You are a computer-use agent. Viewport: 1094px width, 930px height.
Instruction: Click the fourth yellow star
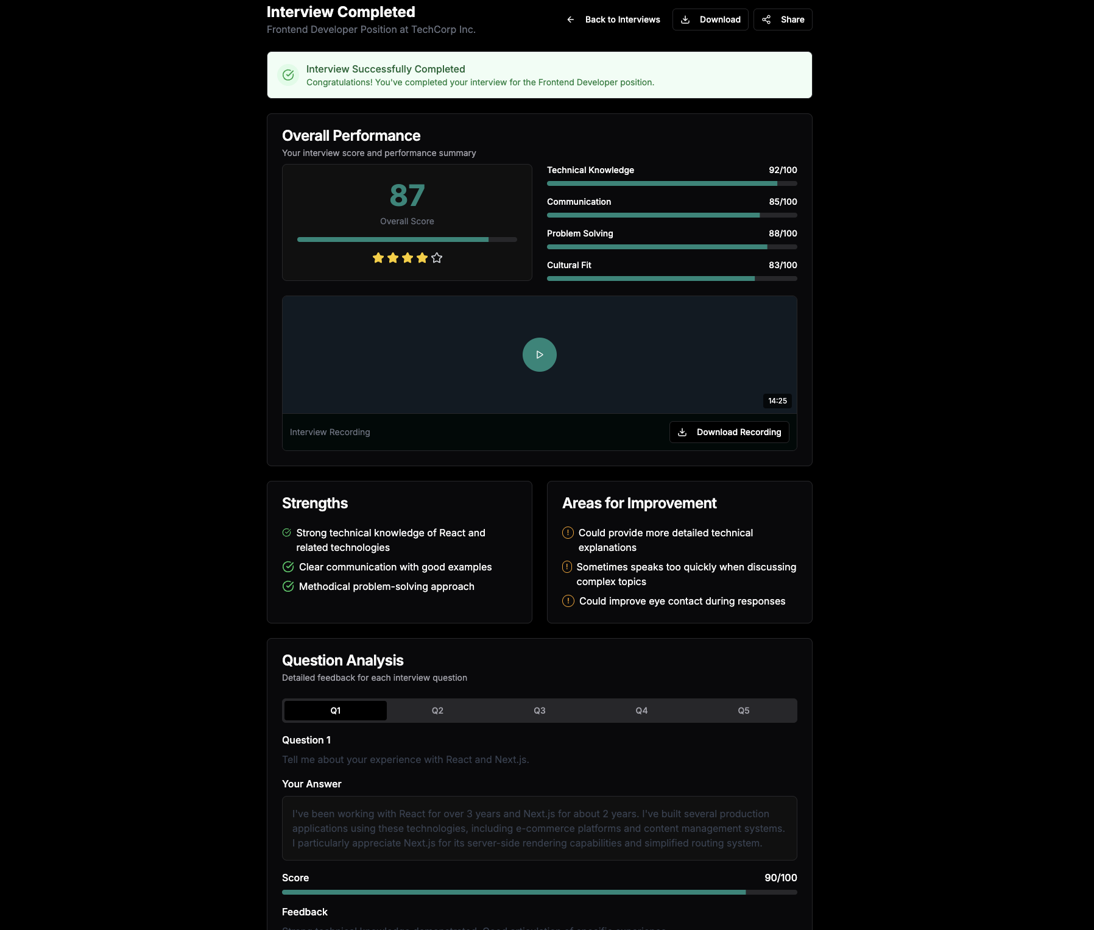(x=422, y=258)
